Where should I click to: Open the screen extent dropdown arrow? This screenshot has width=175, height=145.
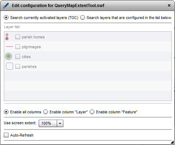(60, 124)
